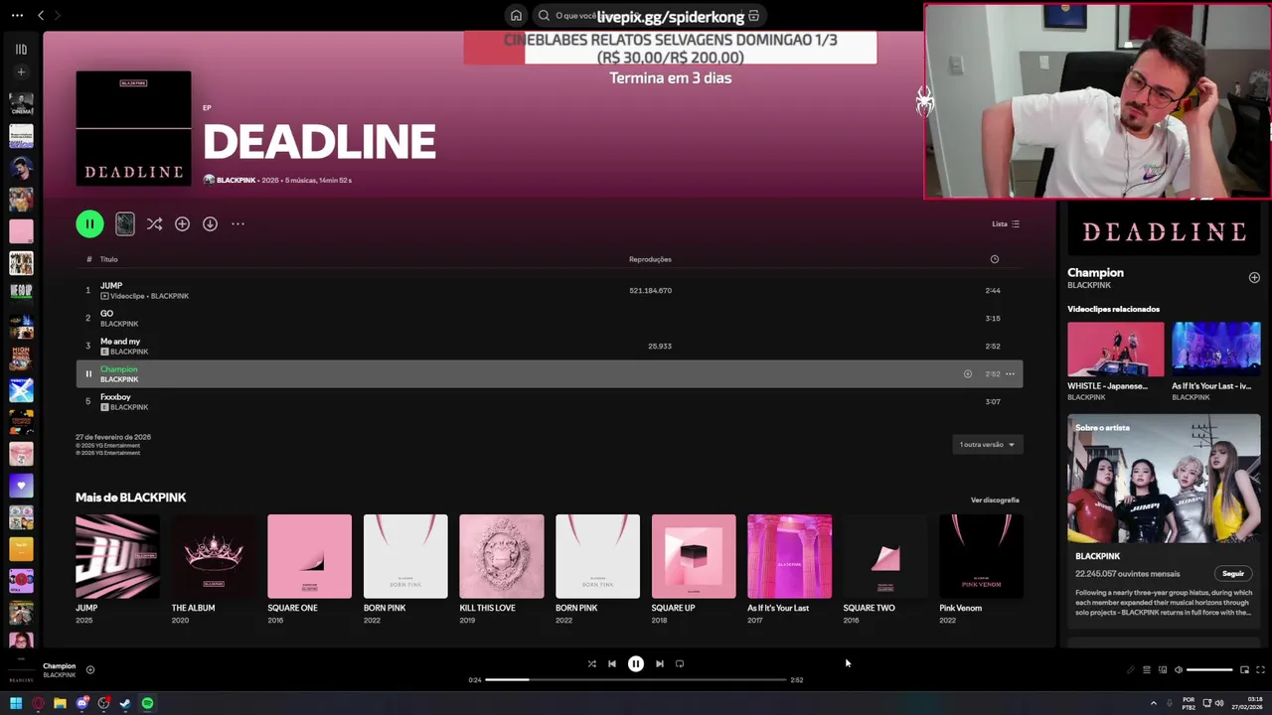This screenshot has height=715, width=1272.
Task: Open Your Library sidebar icon
Action: click(21, 49)
